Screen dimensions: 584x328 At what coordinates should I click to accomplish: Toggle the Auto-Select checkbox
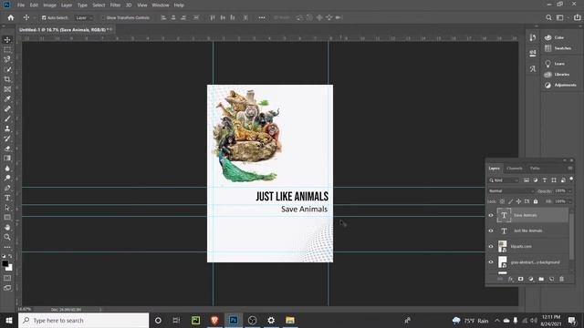pos(44,17)
